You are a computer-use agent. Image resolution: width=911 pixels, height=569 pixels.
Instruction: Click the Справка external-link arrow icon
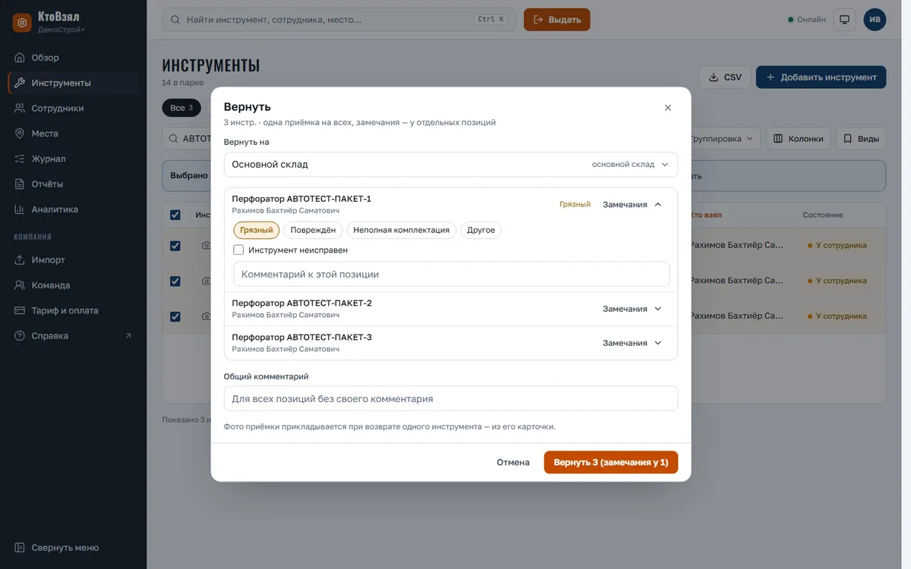point(128,336)
